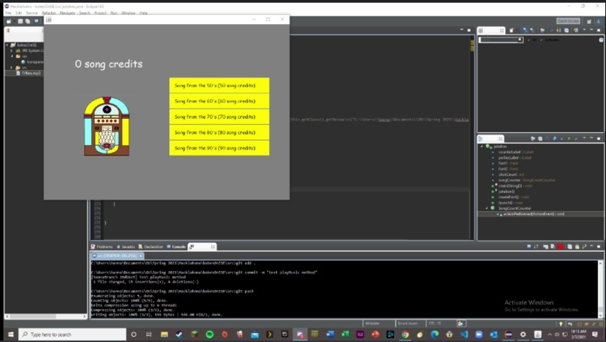Expand JRE System Library node

tap(11, 50)
